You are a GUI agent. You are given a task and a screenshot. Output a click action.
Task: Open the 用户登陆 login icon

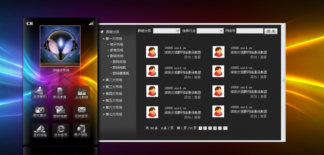pyautogui.click(x=81, y=131)
